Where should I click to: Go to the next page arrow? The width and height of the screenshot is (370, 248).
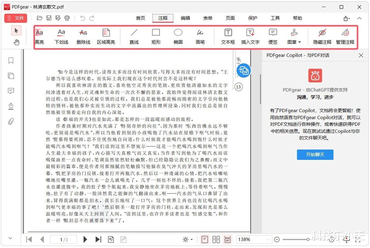(x=85, y=239)
